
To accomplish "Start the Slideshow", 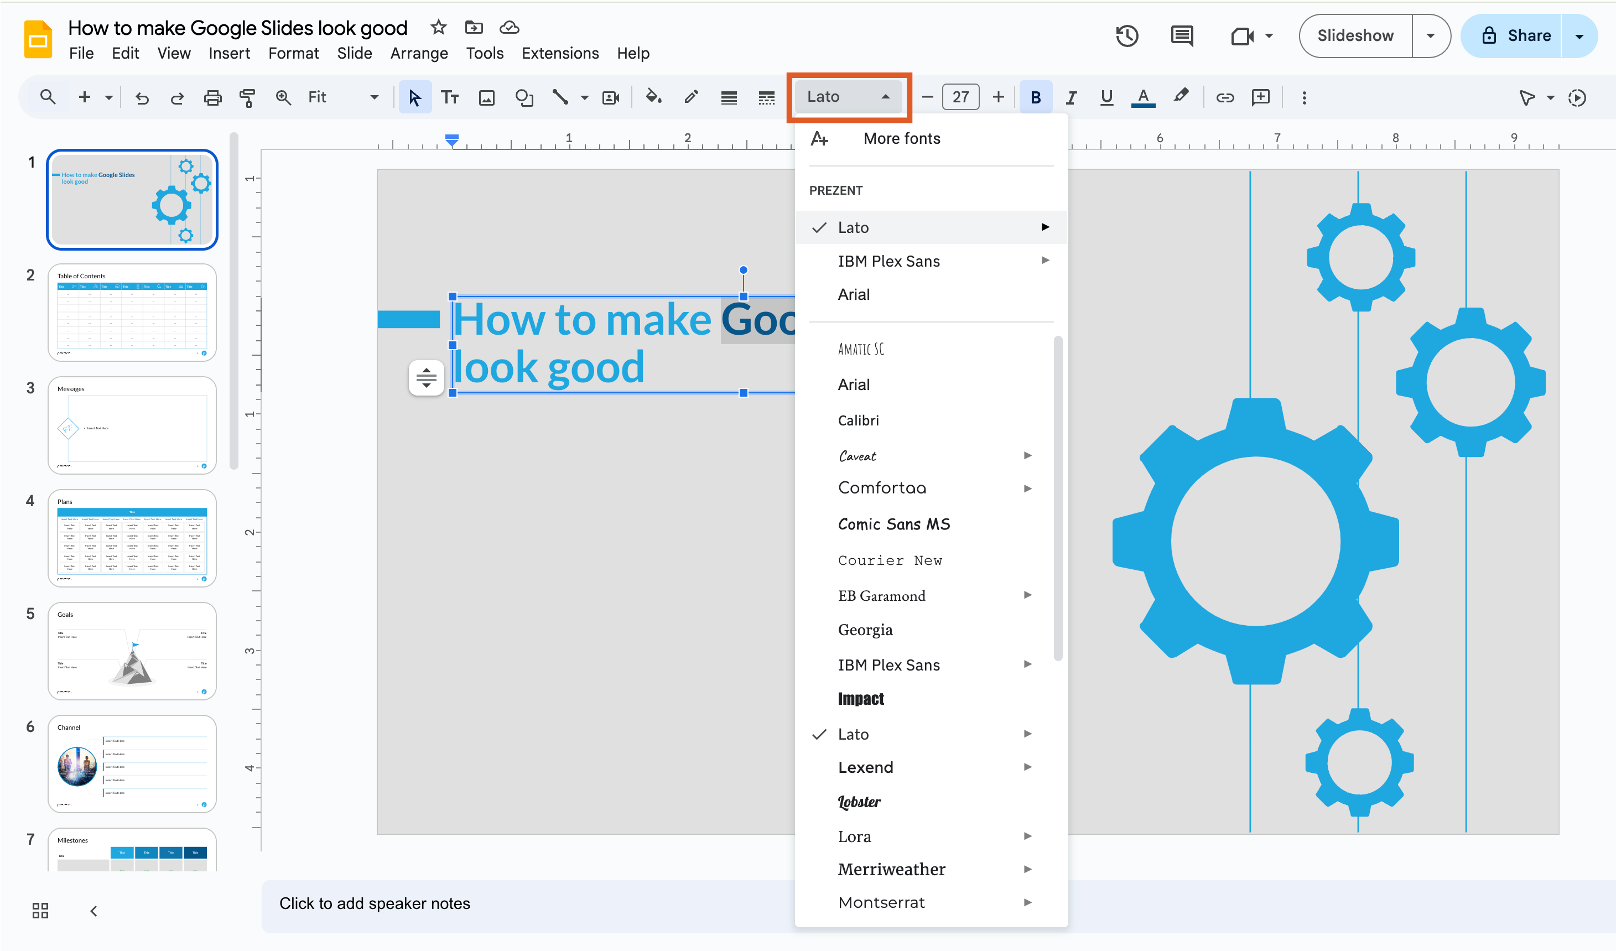I will [1355, 36].
